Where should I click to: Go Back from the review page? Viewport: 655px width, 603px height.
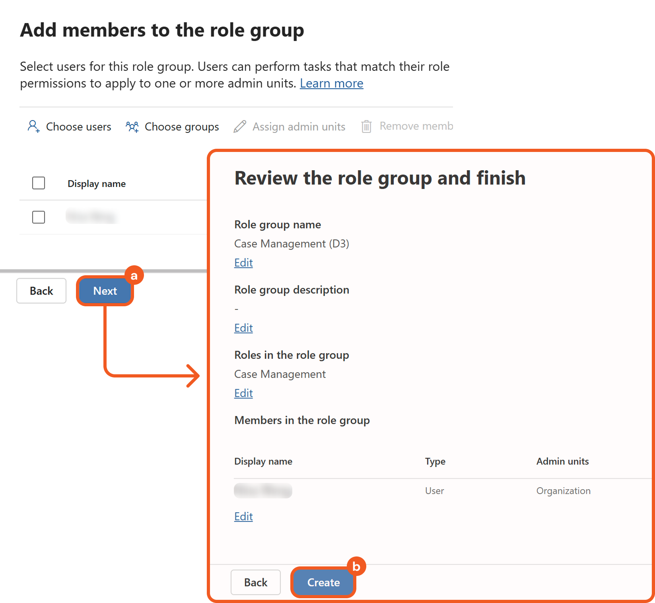point(256,582)
